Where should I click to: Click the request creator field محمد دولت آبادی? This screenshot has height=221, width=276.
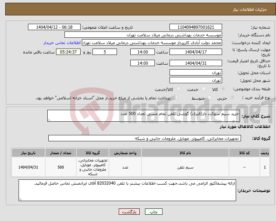point(152,43)
